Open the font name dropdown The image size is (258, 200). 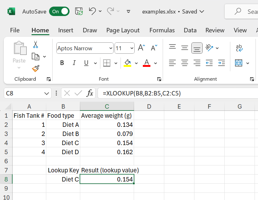(110, 48)
